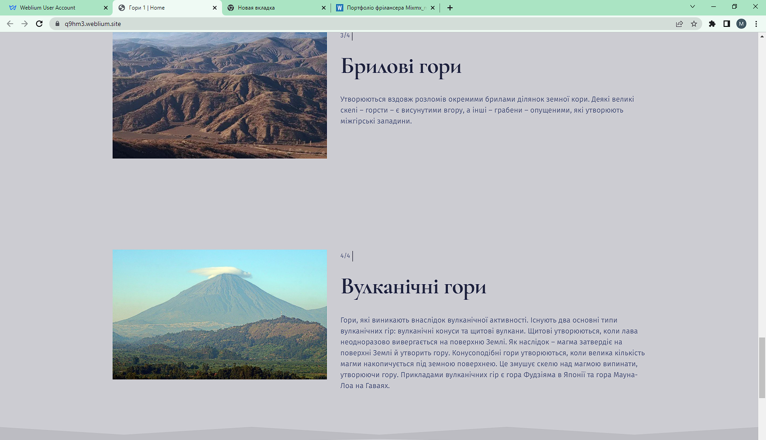
Task: Open the Портфоліо фрілансера tab
Action: point(386,8)
